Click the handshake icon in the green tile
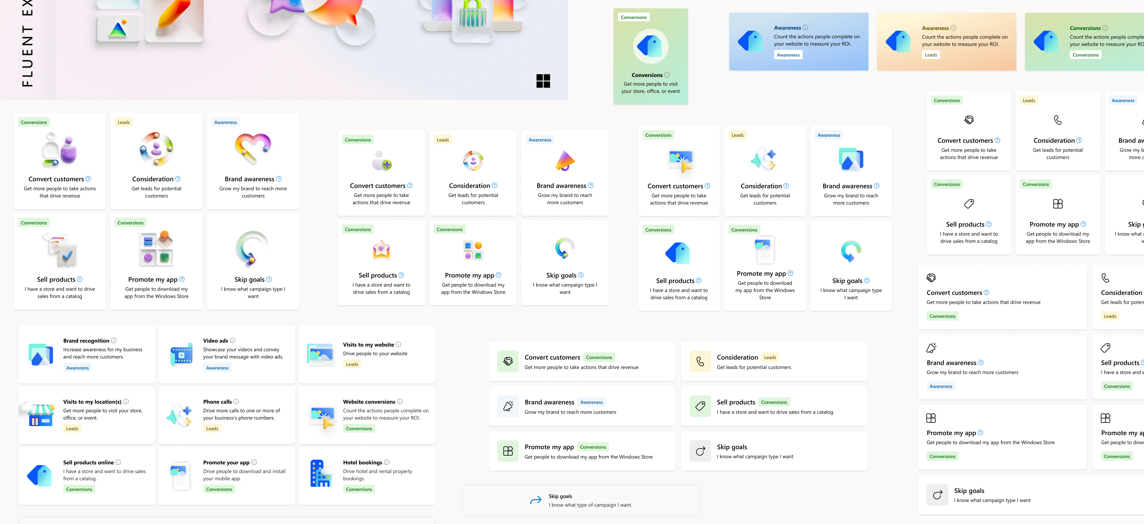This screenshot has height=524, width=1144. (508, 361)
